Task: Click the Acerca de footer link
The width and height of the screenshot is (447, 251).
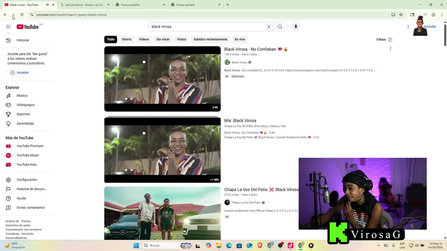Action: 12,221
